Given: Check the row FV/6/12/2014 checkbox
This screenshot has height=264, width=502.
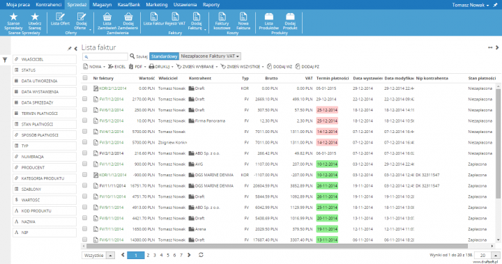Looking at the screenshot, I should click(85, 110).
